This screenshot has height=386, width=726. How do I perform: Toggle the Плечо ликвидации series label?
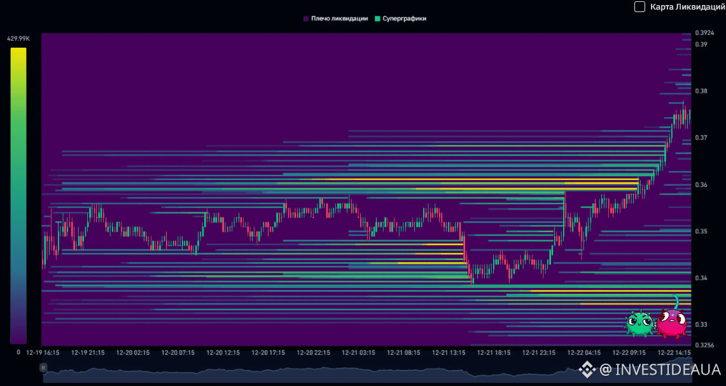coord(339,18)
